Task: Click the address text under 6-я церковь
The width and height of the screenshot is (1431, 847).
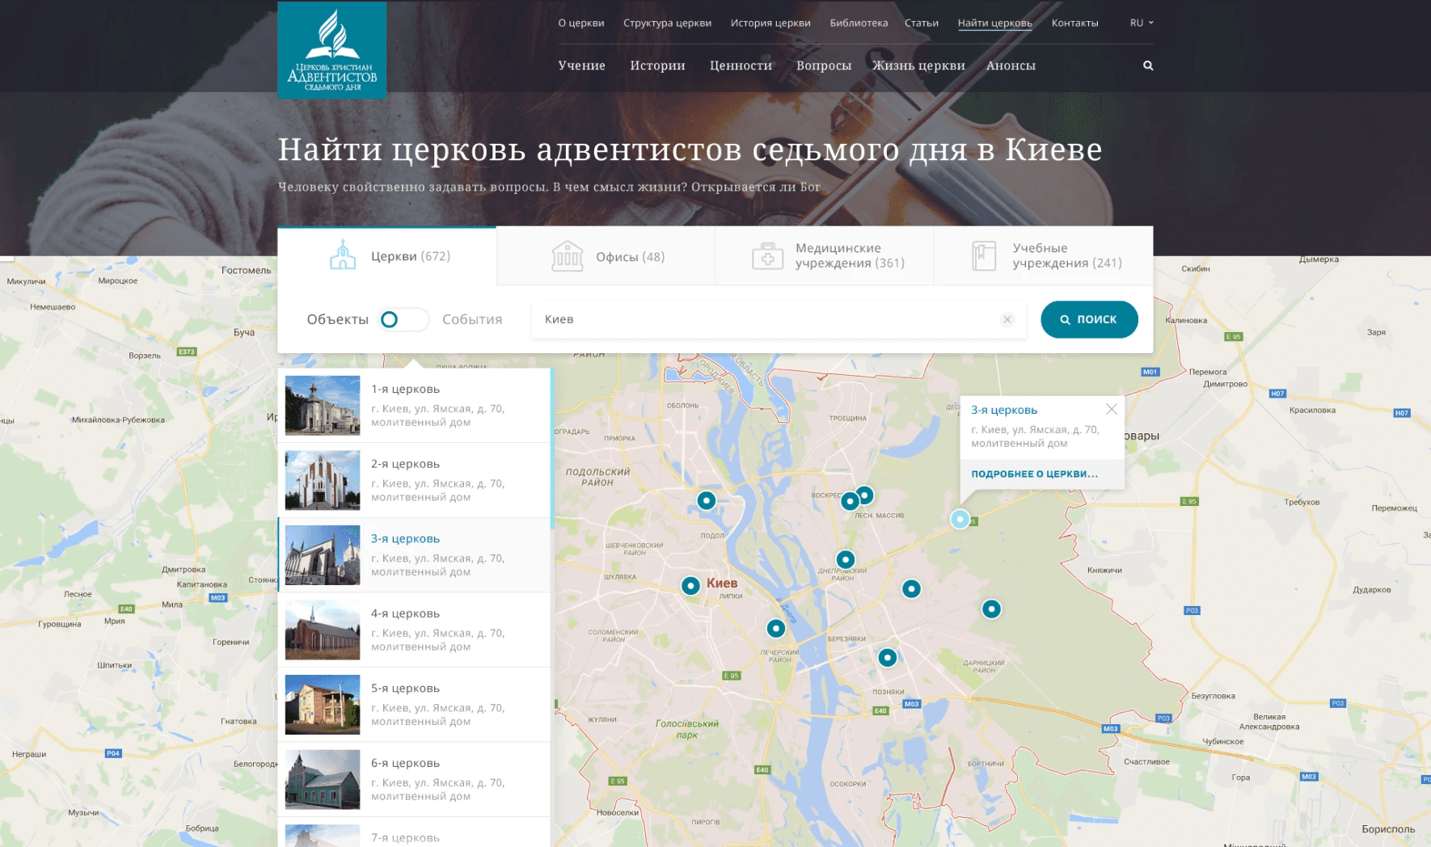Action: pos(437,790)
